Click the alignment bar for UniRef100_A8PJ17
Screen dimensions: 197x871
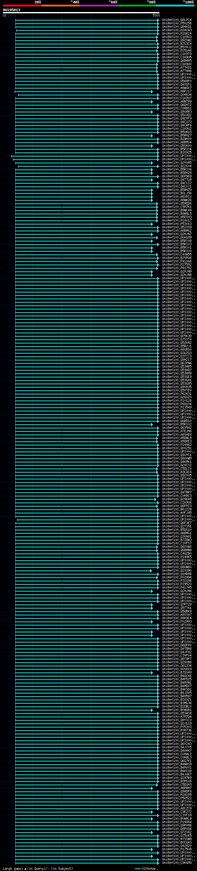tap(84, 91)
